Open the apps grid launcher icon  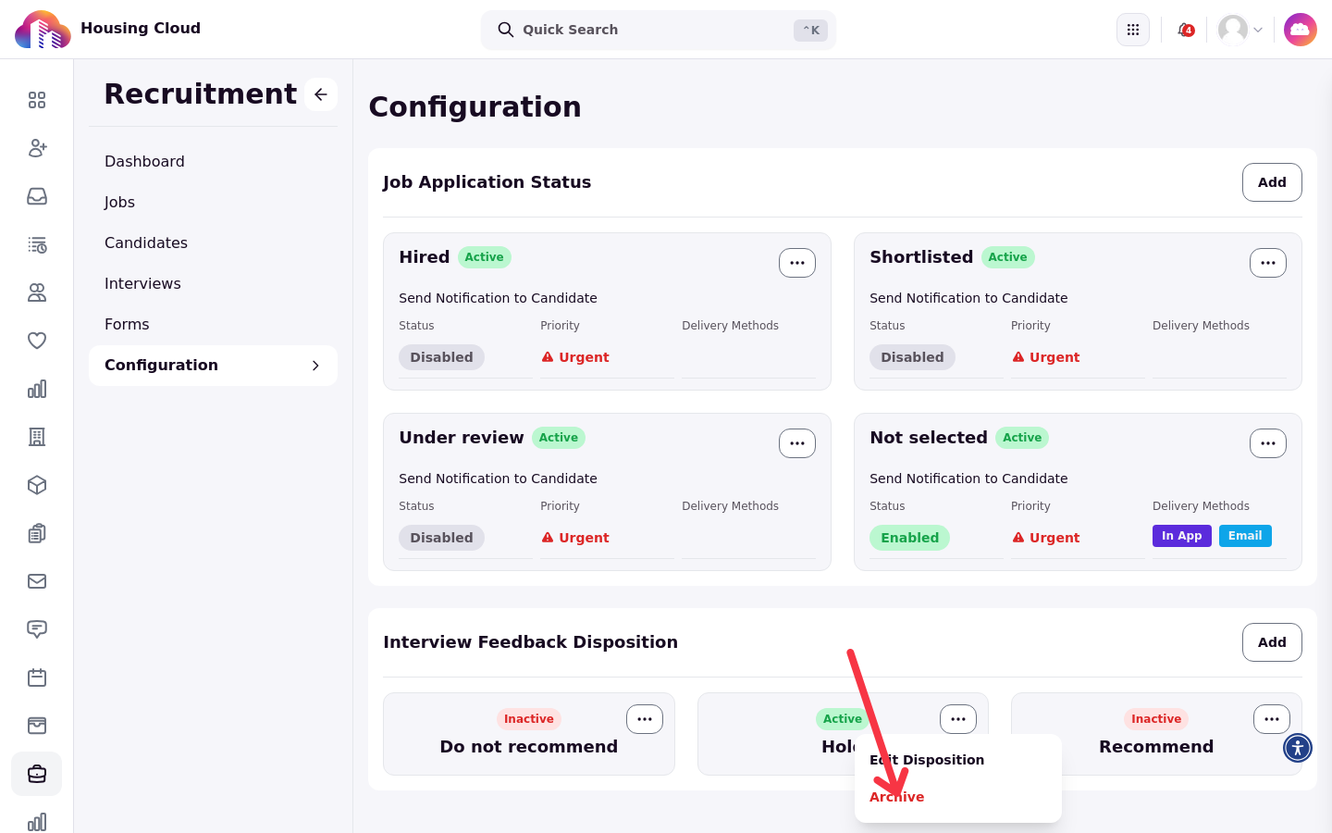pos(1133,30)
